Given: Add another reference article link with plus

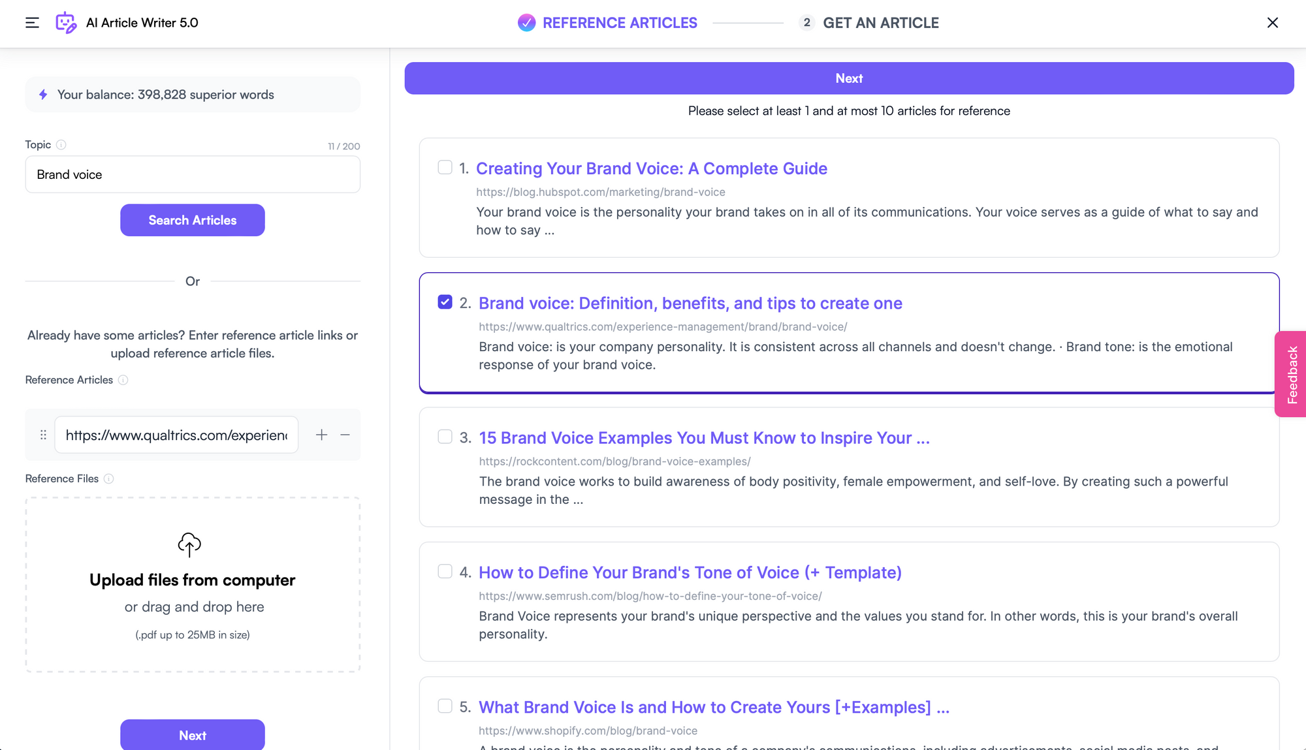Looking at the screenshot, I should (x=321, y=435).
